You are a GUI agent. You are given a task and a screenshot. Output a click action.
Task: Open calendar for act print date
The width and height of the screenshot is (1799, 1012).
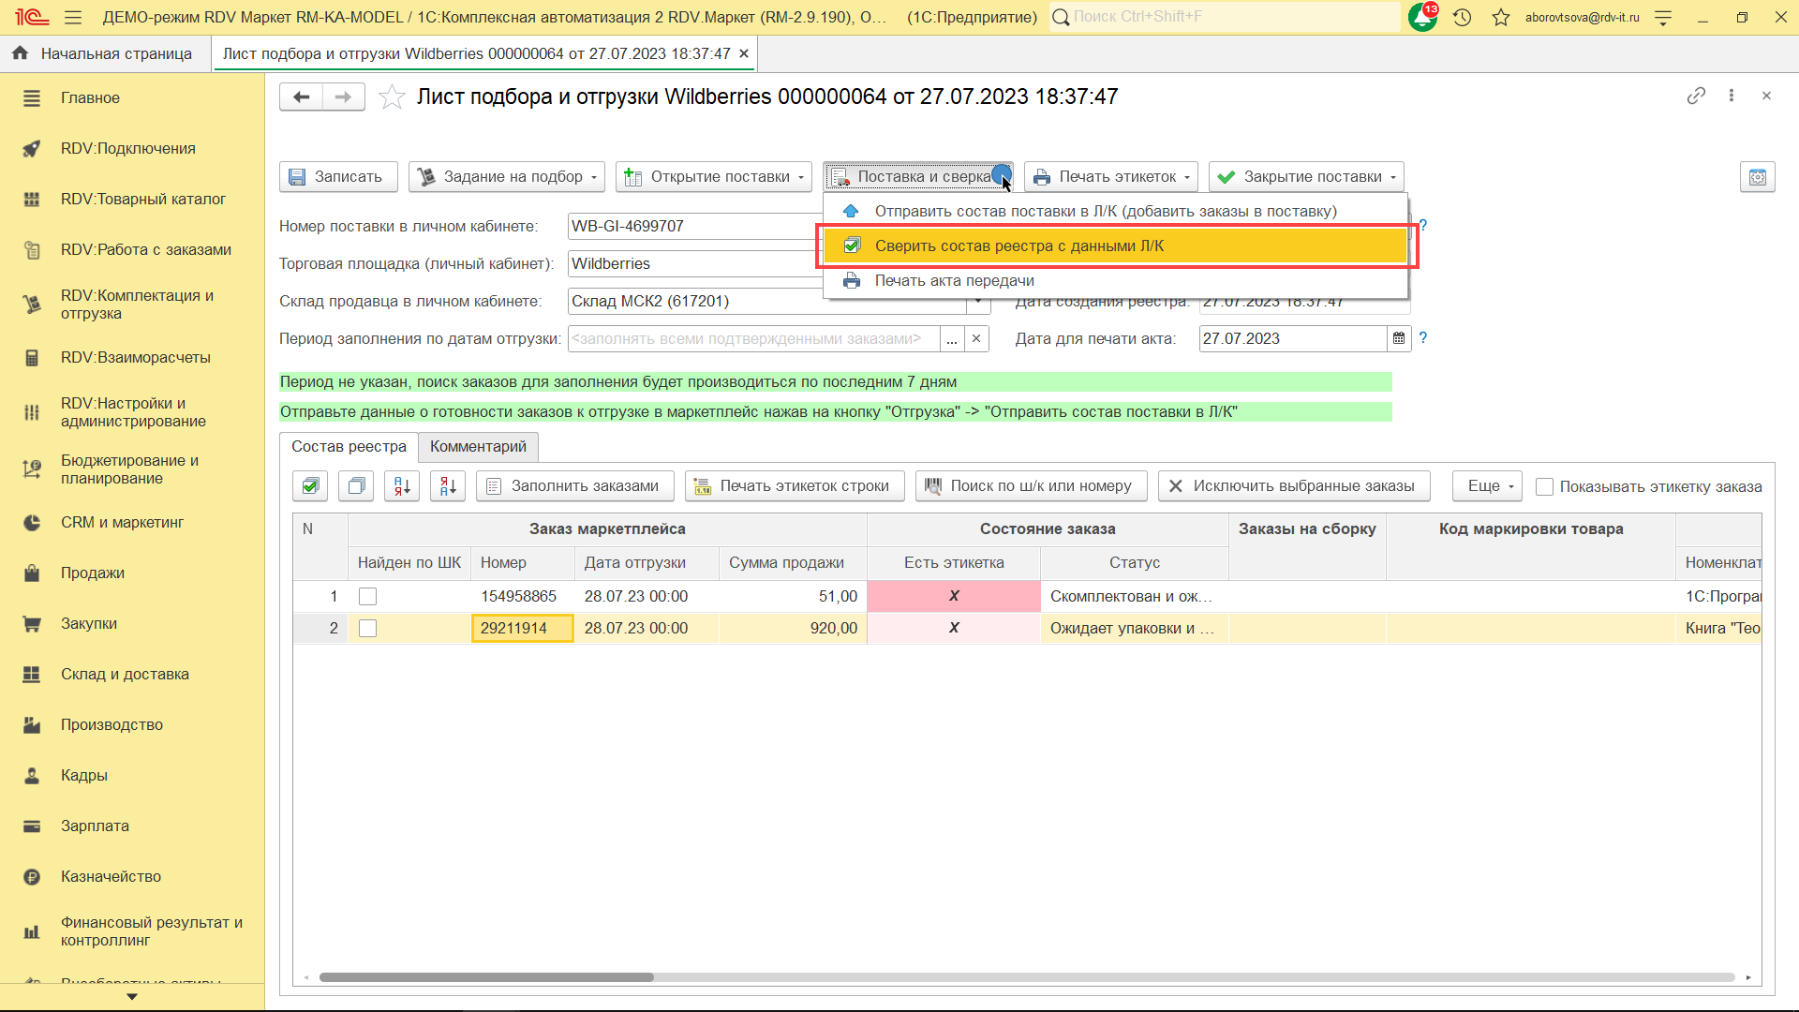[1399, 338]
